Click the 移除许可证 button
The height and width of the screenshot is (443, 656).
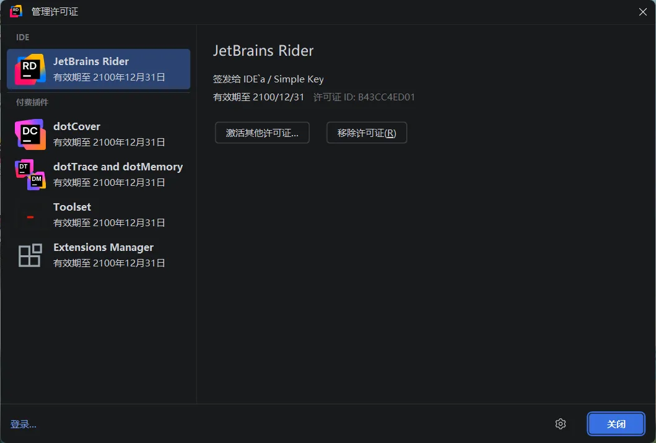click(x=366, y=133)
